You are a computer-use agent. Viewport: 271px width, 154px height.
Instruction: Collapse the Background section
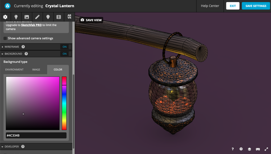click(2, 54)
